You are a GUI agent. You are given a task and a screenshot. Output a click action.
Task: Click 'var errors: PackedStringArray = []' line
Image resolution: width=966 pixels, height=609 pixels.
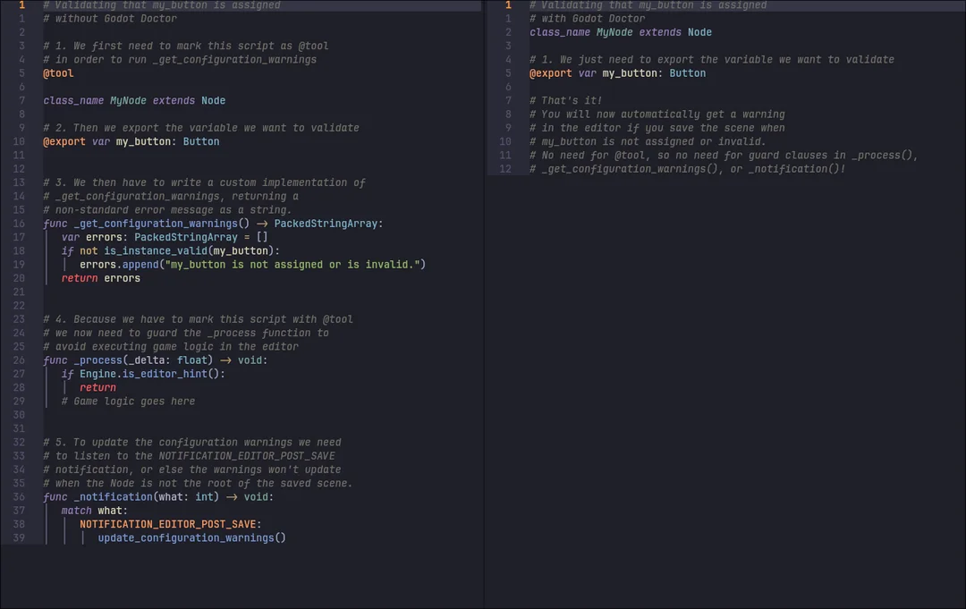(x=165, y=237)
